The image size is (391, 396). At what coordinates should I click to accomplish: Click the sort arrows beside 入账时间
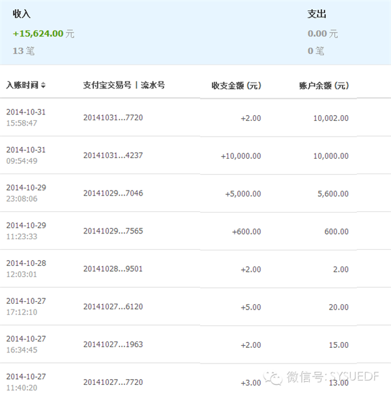43,85
